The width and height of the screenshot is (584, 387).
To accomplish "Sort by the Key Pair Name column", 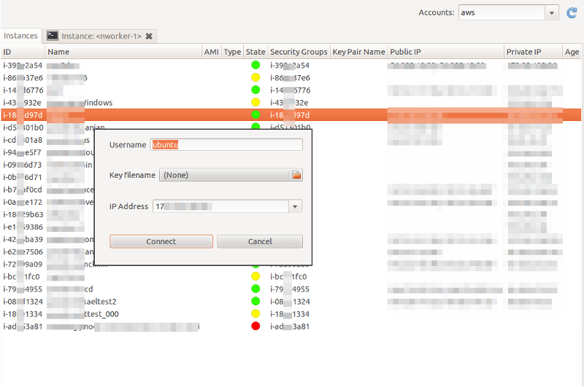I will (x=358, y=52).
